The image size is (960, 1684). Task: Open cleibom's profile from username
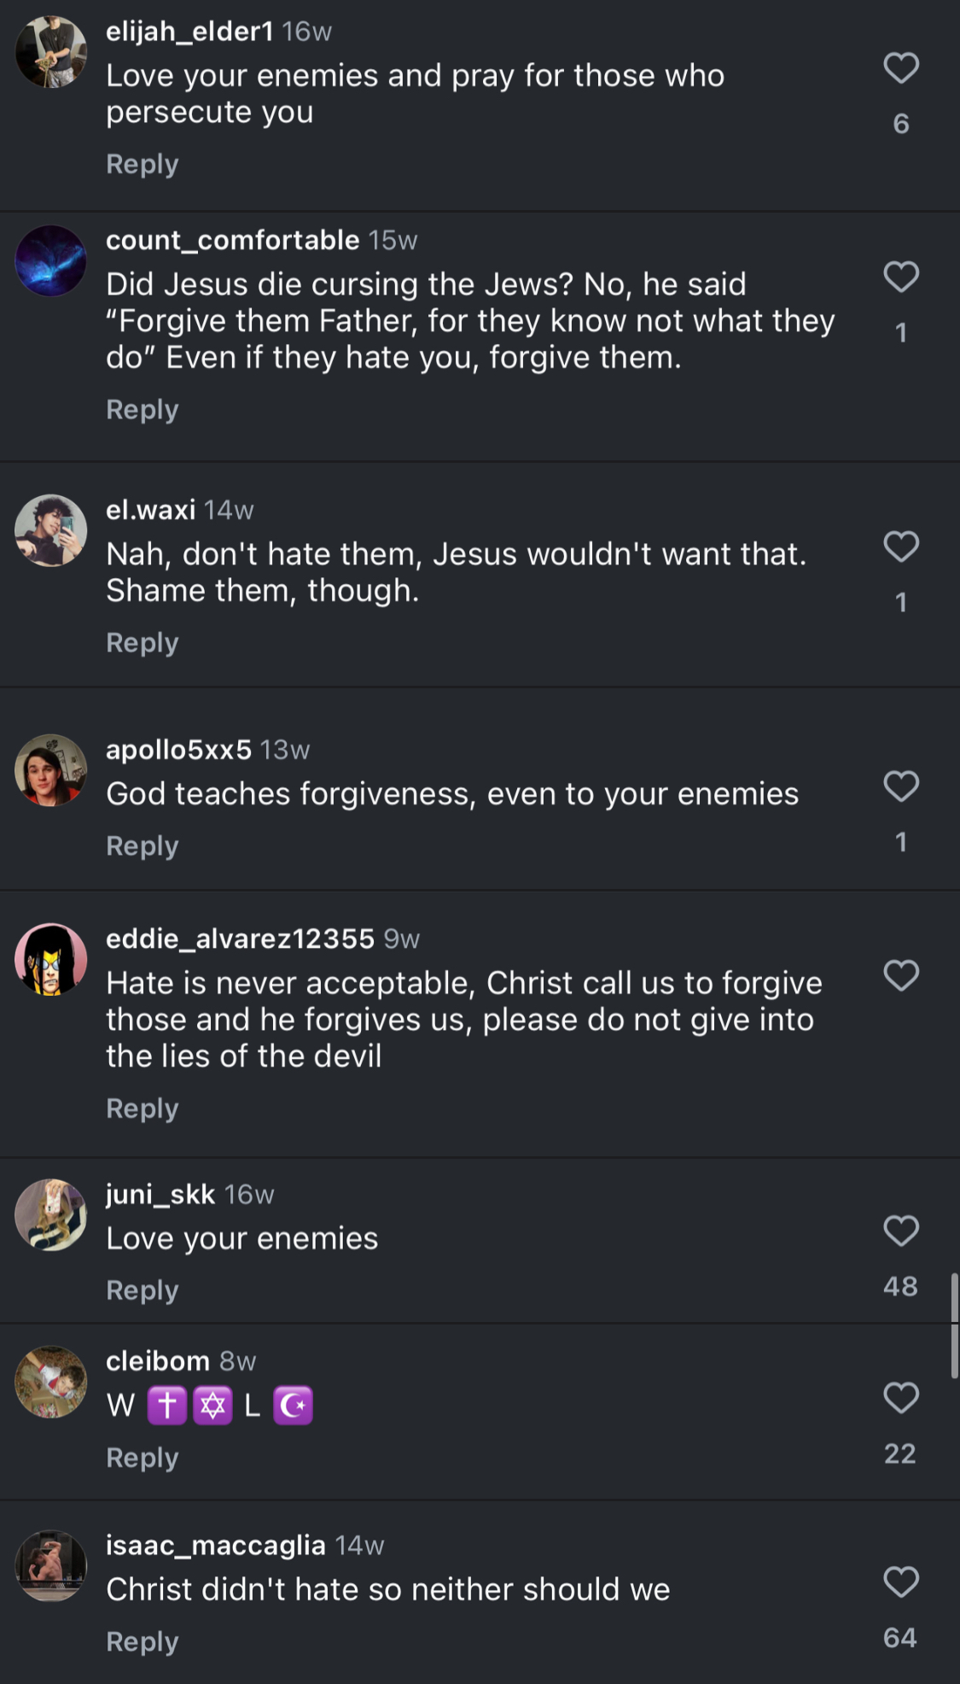(157, 1361)
